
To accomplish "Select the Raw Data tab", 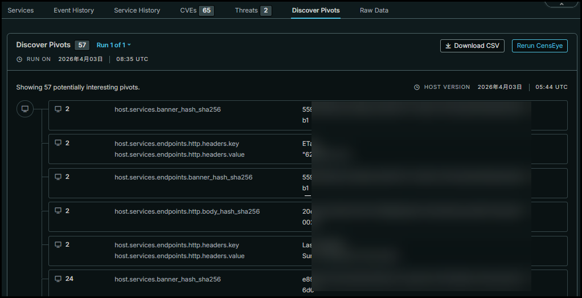I will click(374, 10).
